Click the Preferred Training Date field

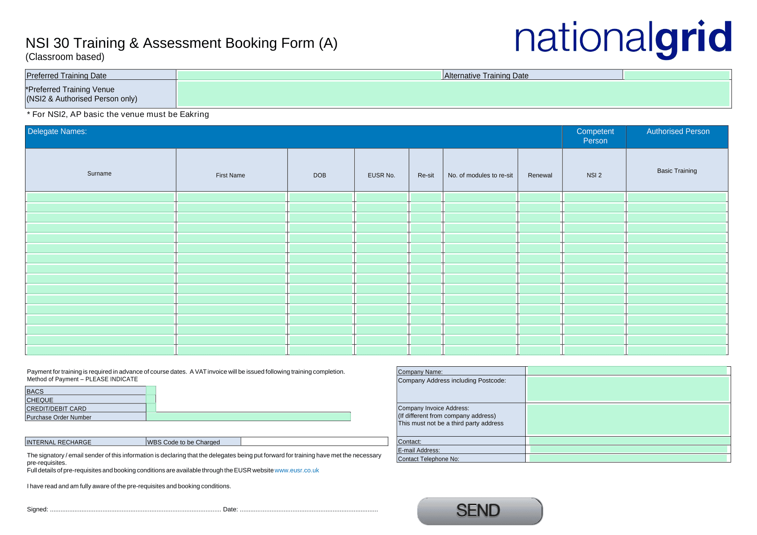[309, 76]
